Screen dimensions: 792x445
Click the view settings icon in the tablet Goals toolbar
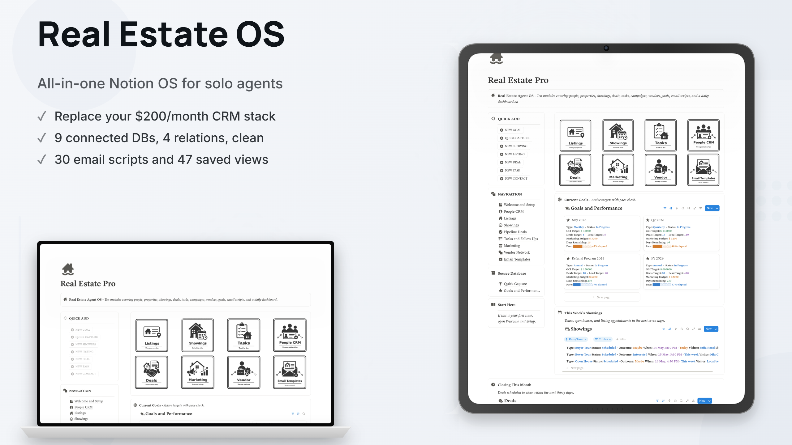(x=701, y=208)
